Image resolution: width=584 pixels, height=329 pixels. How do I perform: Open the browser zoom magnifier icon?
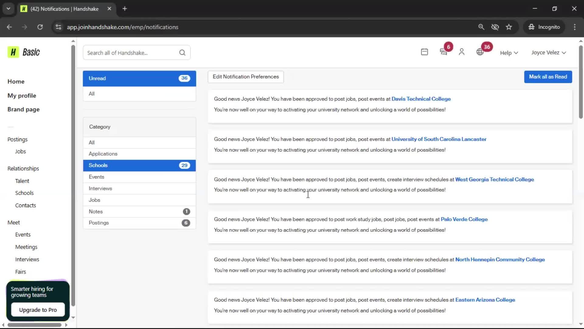[481, 27]
